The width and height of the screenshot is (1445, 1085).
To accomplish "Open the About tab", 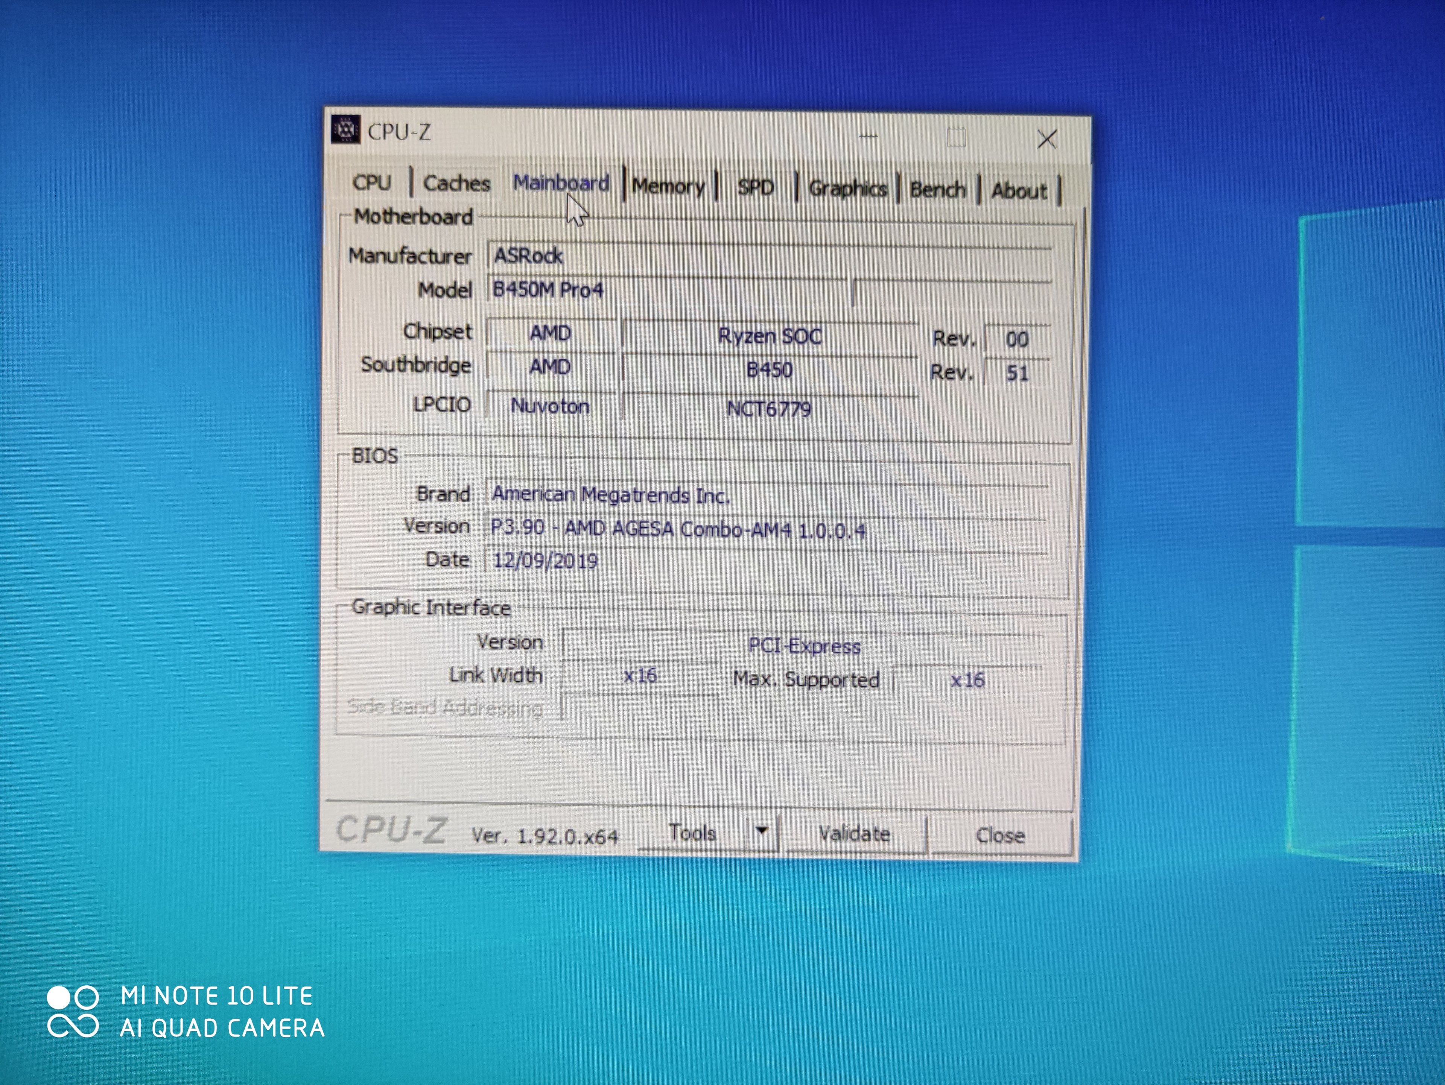I will 1018,191.
